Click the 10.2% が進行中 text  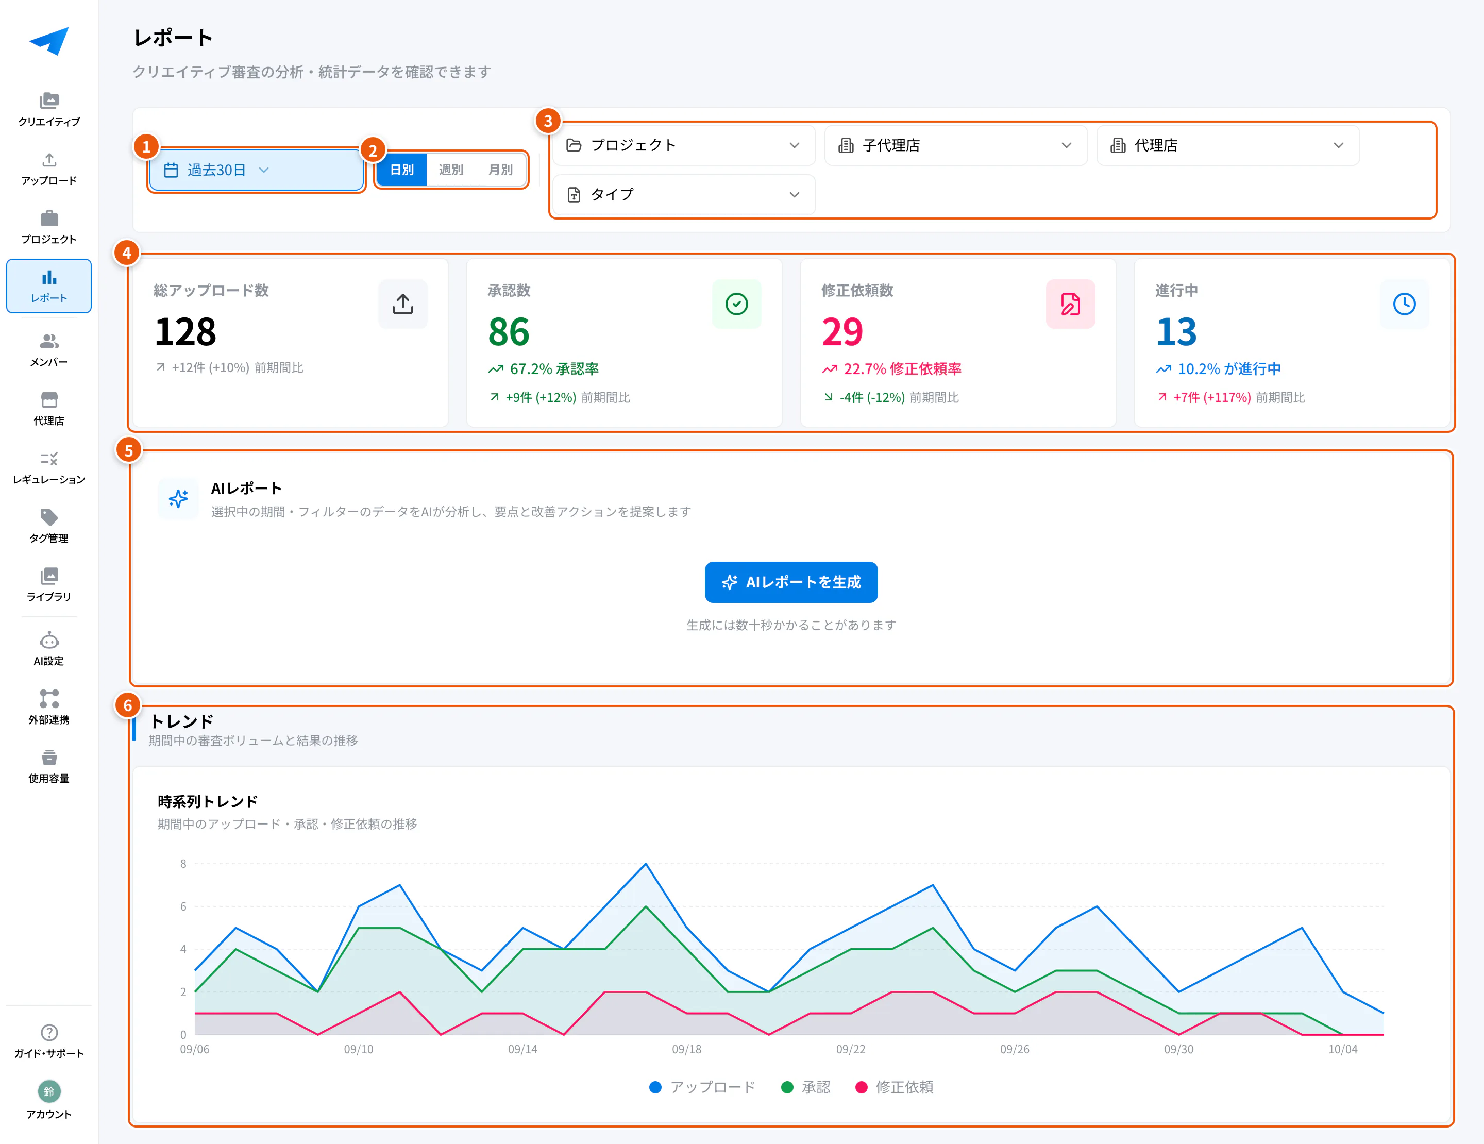click(1229, 369)
